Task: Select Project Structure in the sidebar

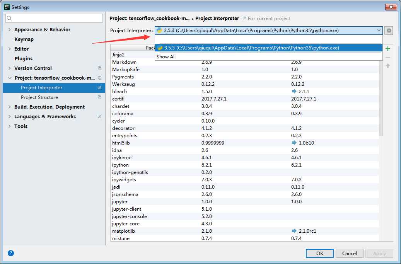Action: pyautogui.click(x=54, y=97)
